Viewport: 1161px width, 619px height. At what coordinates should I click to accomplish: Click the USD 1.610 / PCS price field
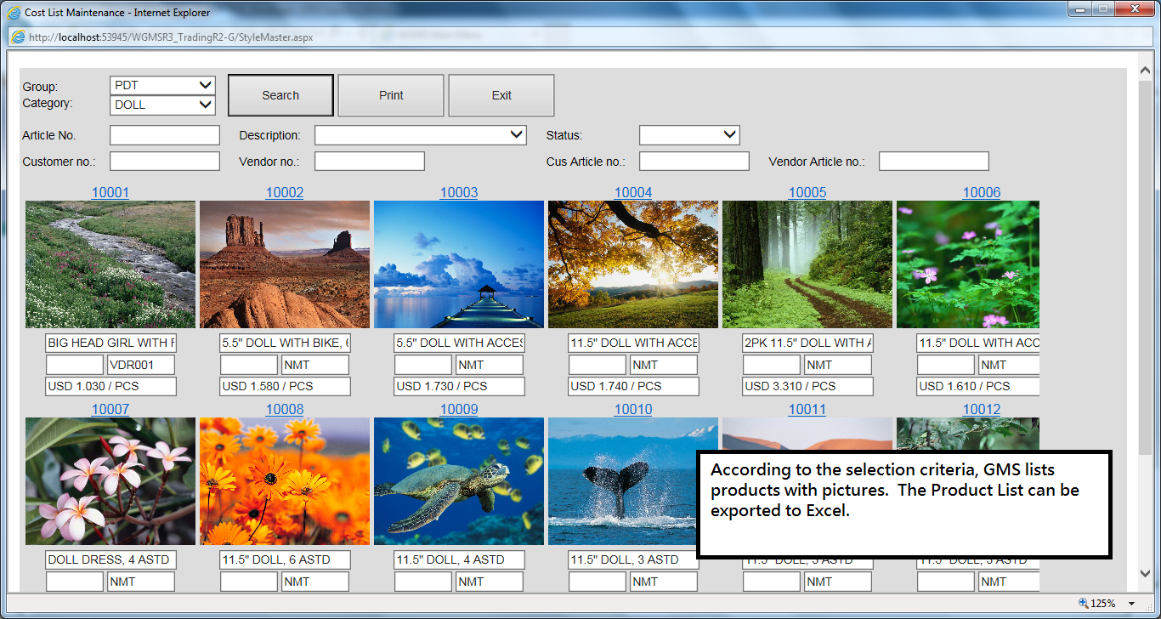(x=978, y=386)
